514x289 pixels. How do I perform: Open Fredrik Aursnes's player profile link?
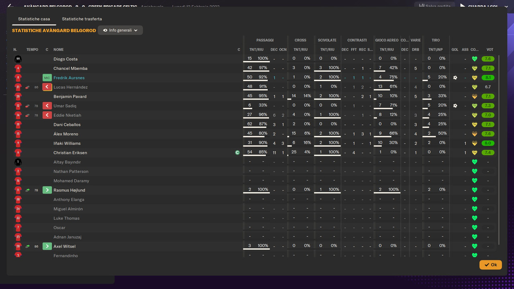click(x=69, y=78)
